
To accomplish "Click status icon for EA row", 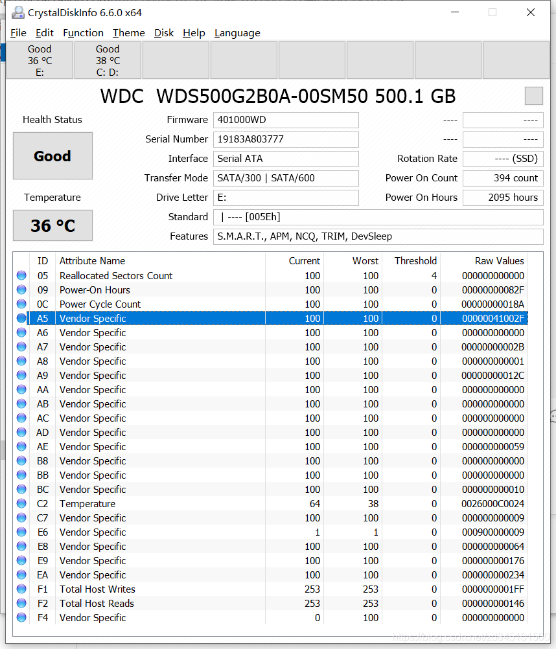I will click(21, 575).
